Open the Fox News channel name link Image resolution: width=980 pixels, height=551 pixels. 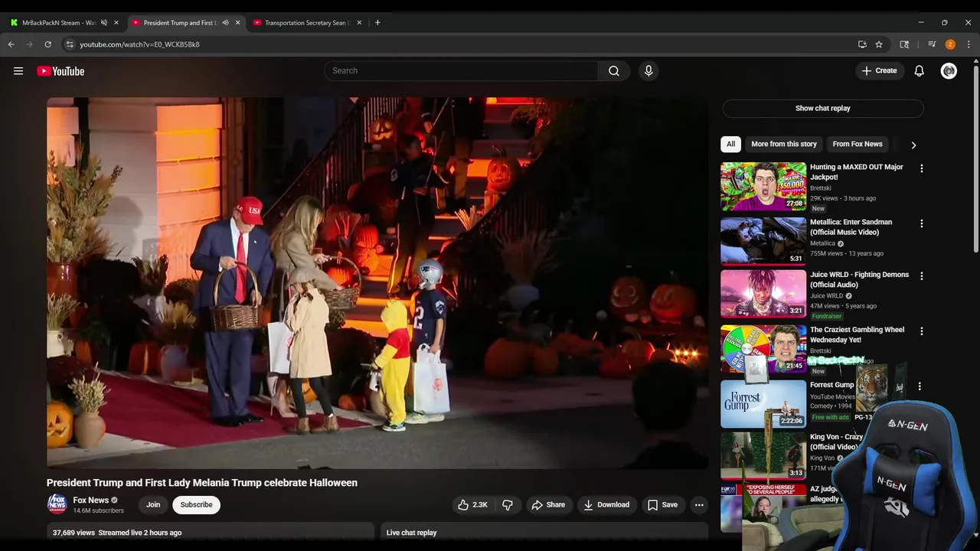click(x=90, y=500)
